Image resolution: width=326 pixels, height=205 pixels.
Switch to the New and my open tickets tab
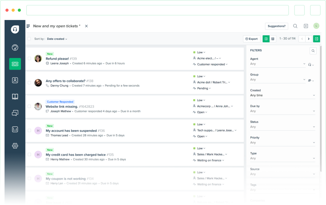point(56,26)
